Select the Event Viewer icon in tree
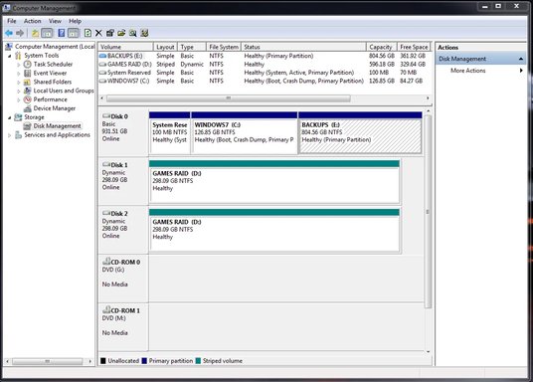The image size is (533, 382). coord(28,73)
